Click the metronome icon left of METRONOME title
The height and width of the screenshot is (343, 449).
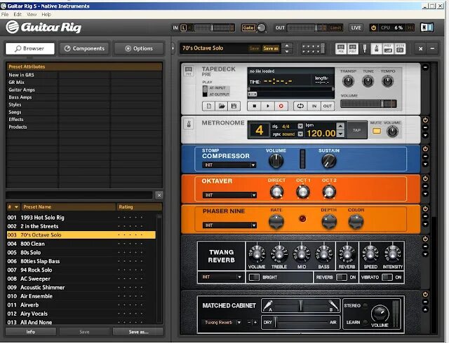point(189,124)
